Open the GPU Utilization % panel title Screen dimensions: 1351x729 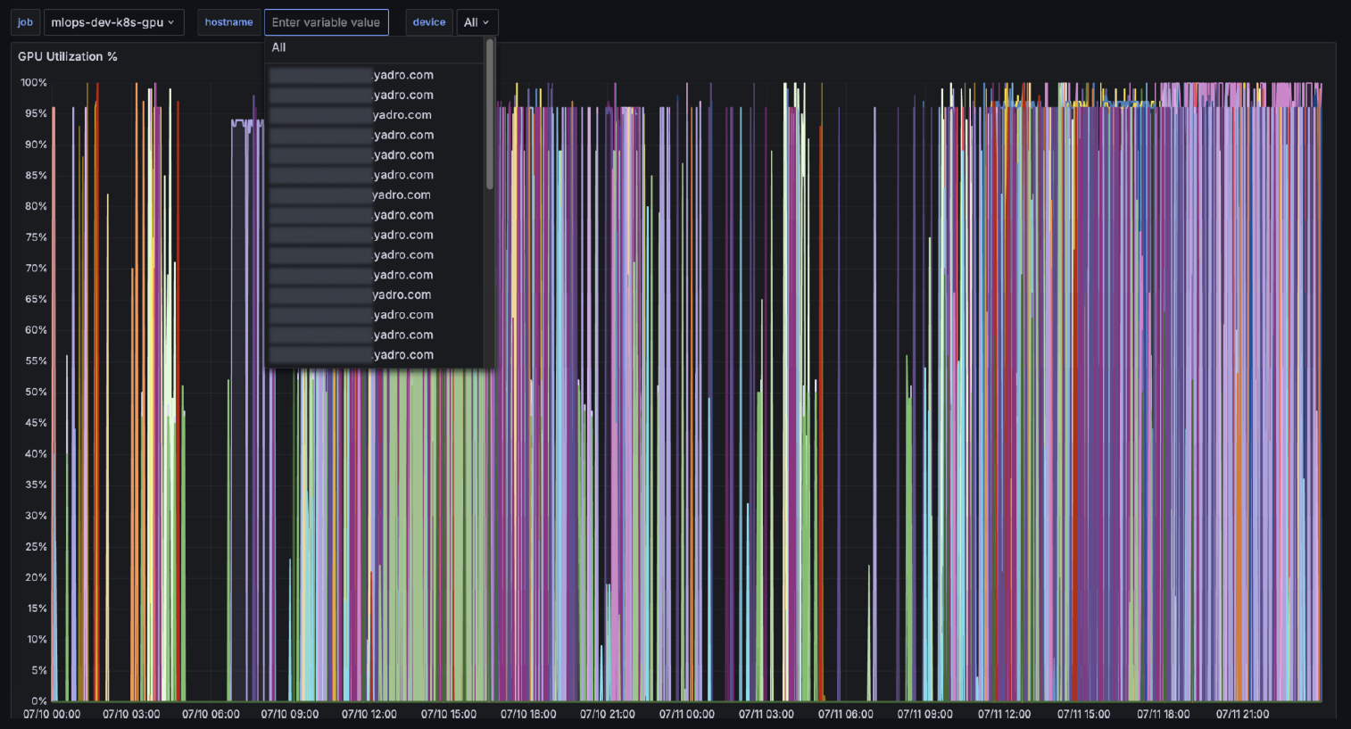68,56
